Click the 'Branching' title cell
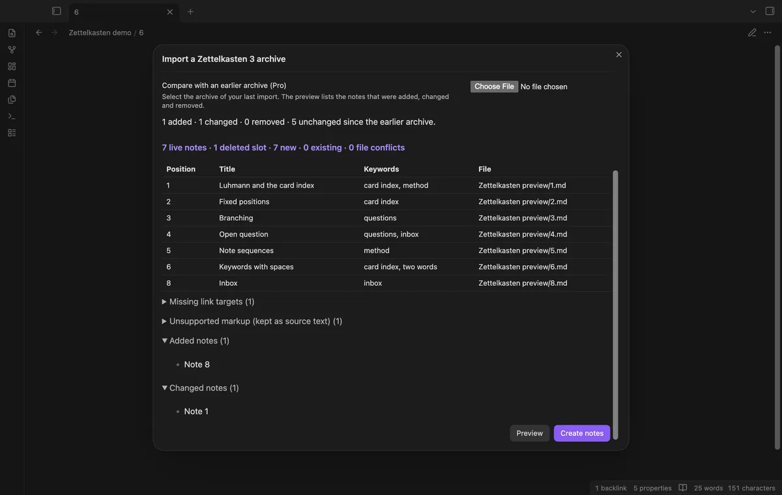Viewport: 782px width, 495px height. tap(236, 218)
